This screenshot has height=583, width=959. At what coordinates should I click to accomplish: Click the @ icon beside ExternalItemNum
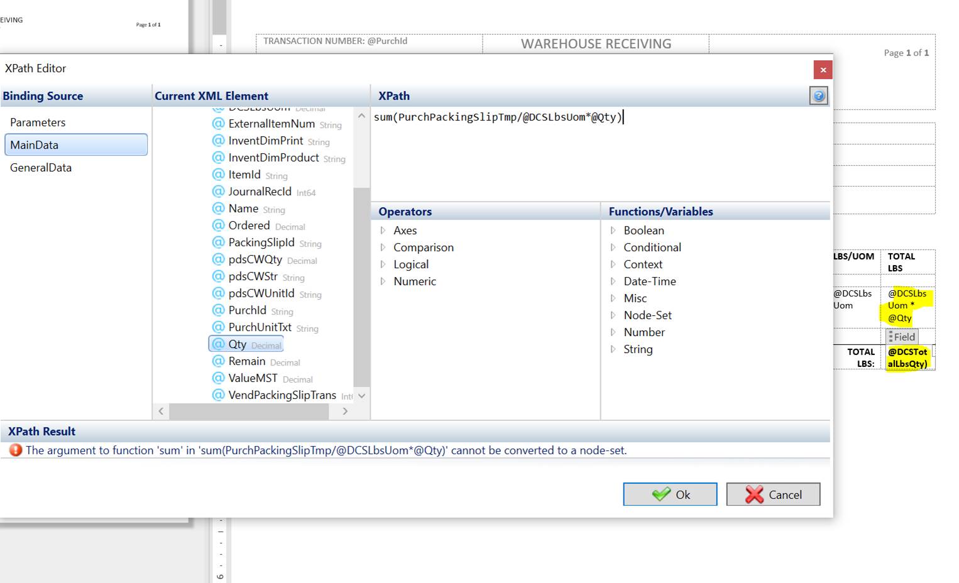tap(219, 124)
